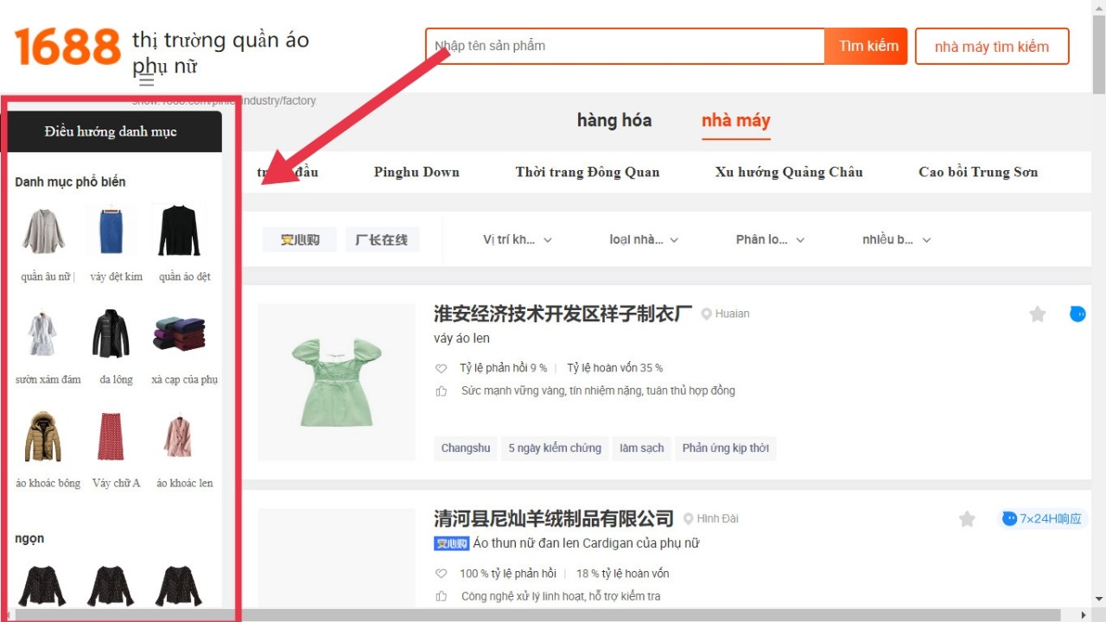
Task: Switch to the nhà máy tab
Action: 736,120
